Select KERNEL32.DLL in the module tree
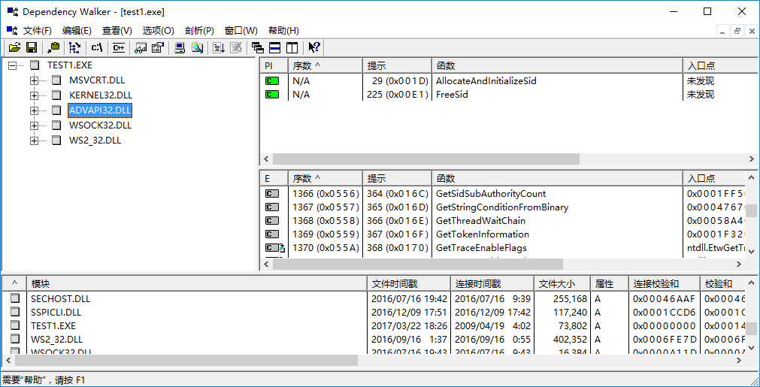760x387 pixels. coord(100,95)
